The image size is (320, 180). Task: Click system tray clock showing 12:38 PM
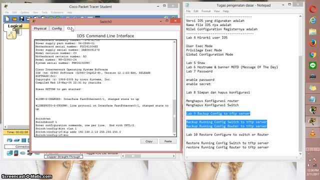[x=312, y=170]
